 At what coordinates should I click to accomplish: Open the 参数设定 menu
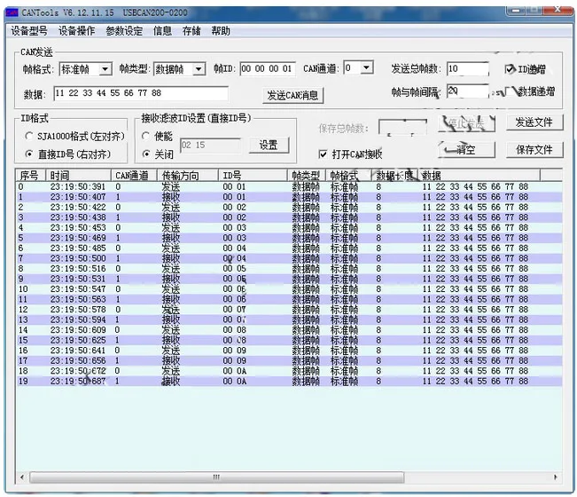pos(124,31)
